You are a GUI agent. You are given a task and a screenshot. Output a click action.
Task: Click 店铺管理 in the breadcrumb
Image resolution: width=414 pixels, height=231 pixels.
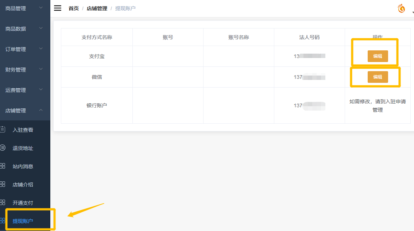click(97, 8)
